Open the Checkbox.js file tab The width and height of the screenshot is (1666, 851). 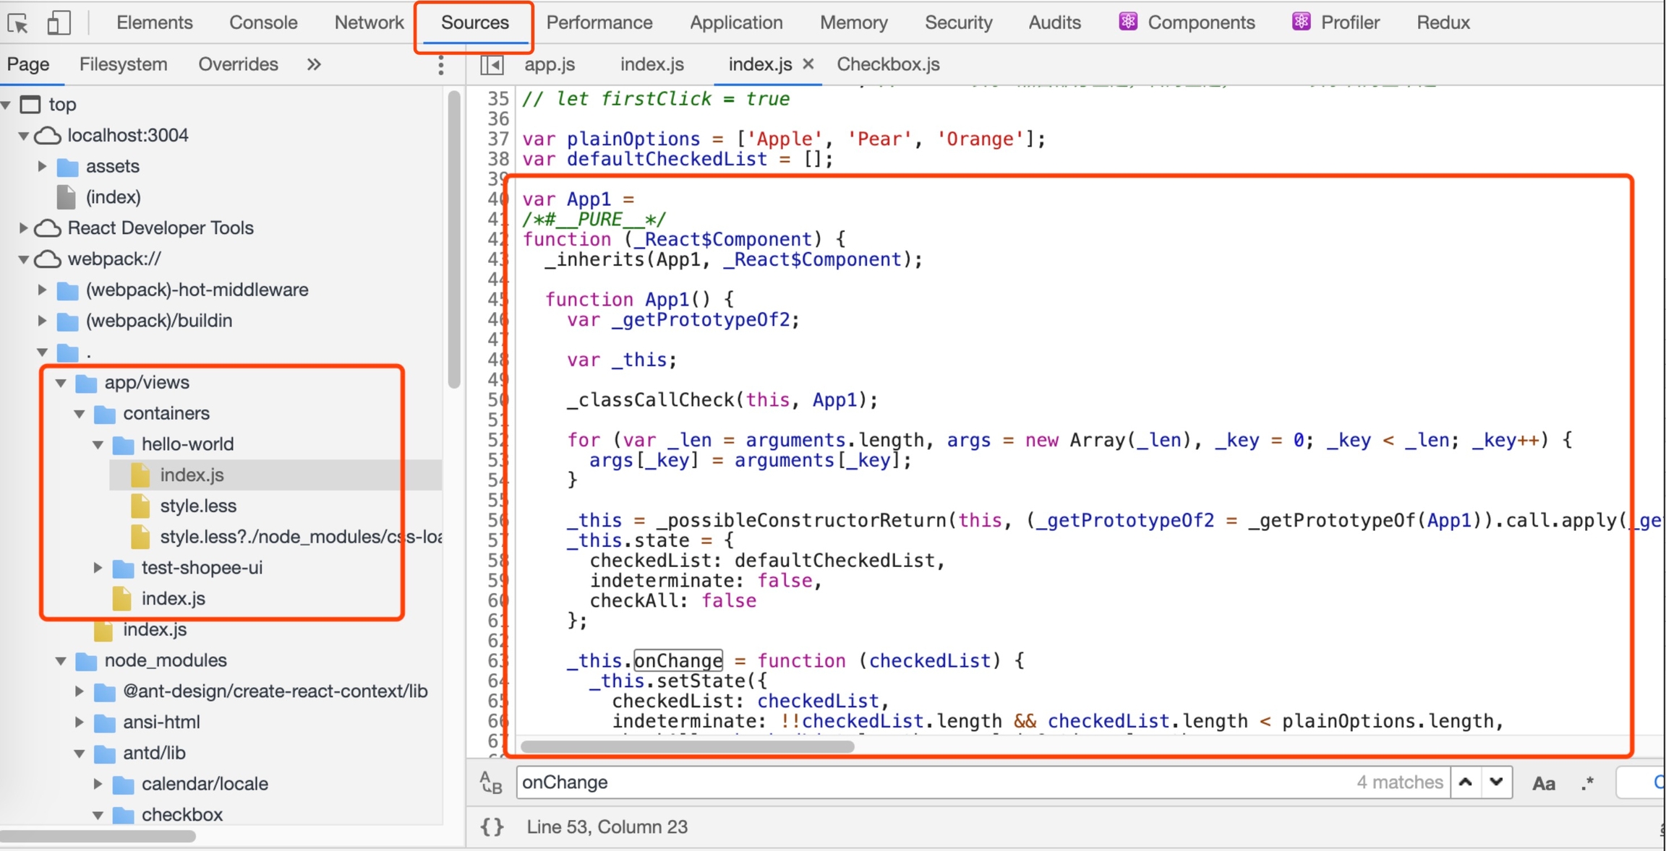[x=888, y=64]
